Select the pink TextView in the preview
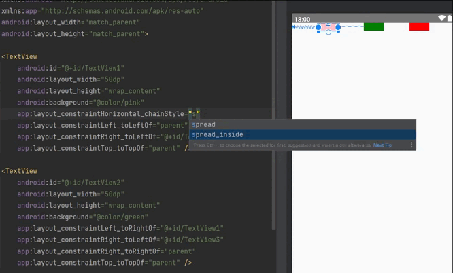The image size is (453, 273). pyautogui.click(x=329, y=27)
